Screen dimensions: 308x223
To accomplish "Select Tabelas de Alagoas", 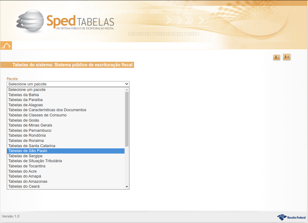I will (66, 105).
